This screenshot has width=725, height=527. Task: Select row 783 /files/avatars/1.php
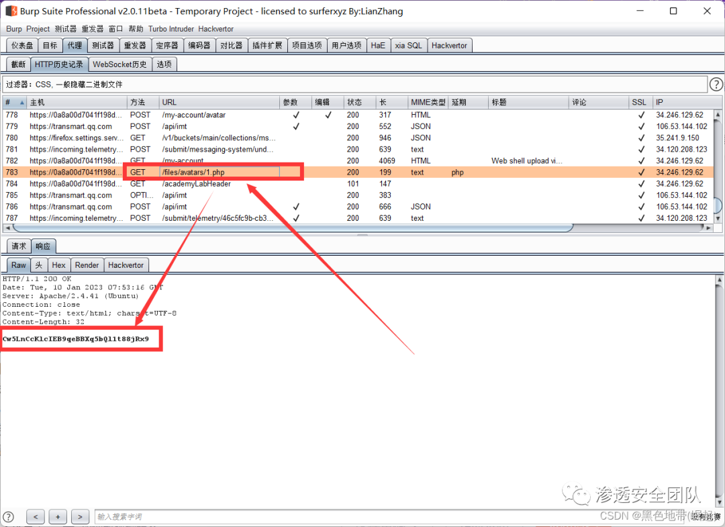(x=358, y=172)
